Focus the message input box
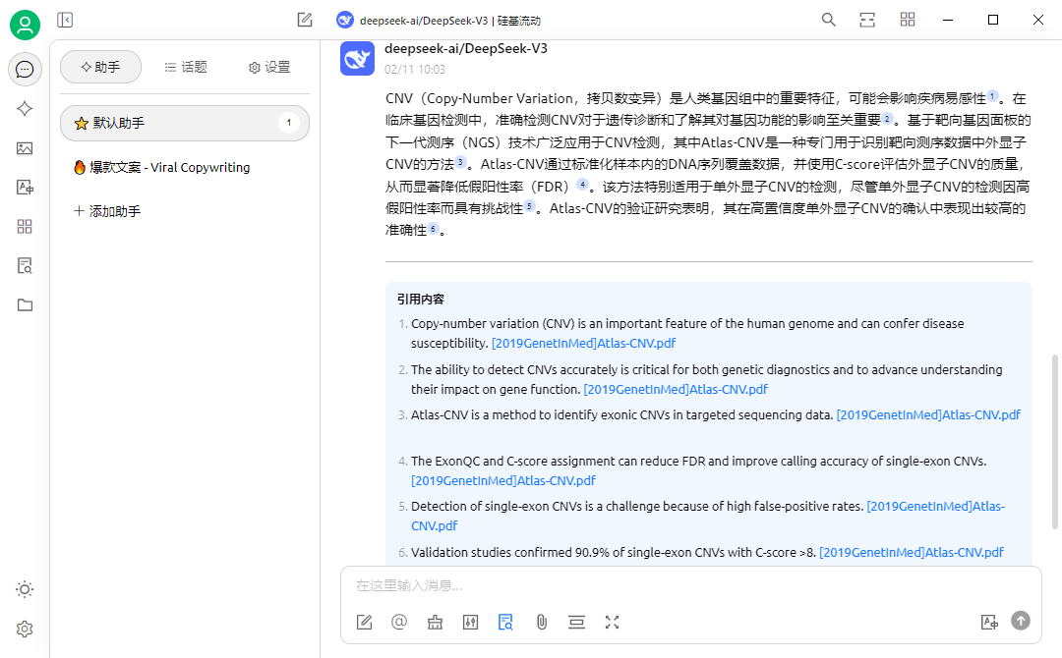Viewport: 1062px width, 658px height. pyautogui.click(x=691, y=585)
